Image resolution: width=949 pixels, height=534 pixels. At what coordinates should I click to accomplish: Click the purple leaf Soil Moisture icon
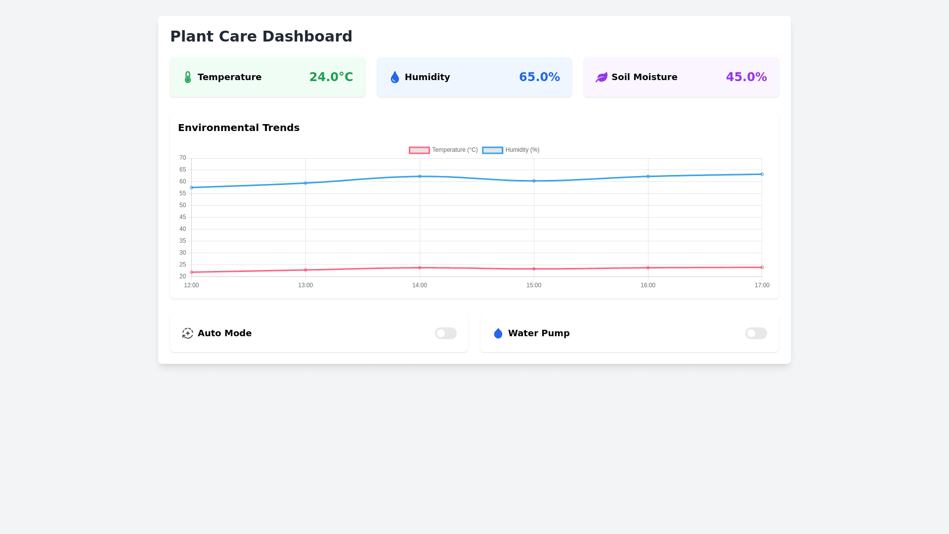pos(601,77)
